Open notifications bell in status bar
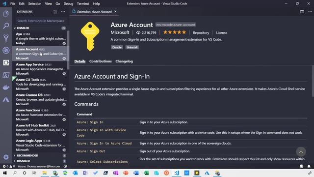314x177 pixels. (x=309, y=166)
